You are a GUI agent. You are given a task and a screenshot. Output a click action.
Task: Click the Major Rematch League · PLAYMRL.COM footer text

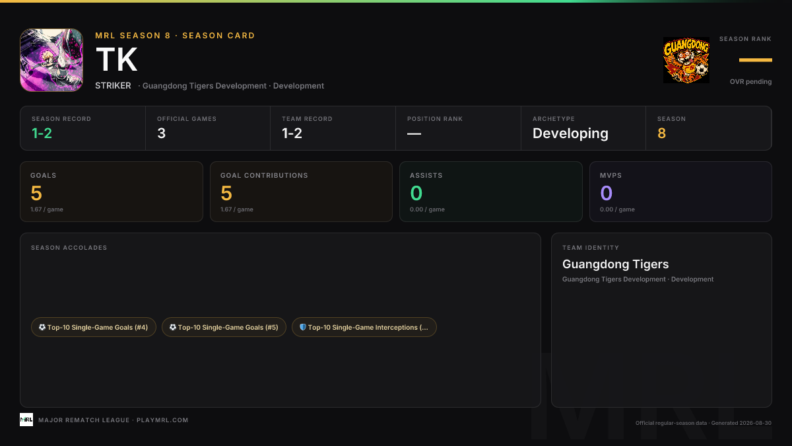coord(114,420)
